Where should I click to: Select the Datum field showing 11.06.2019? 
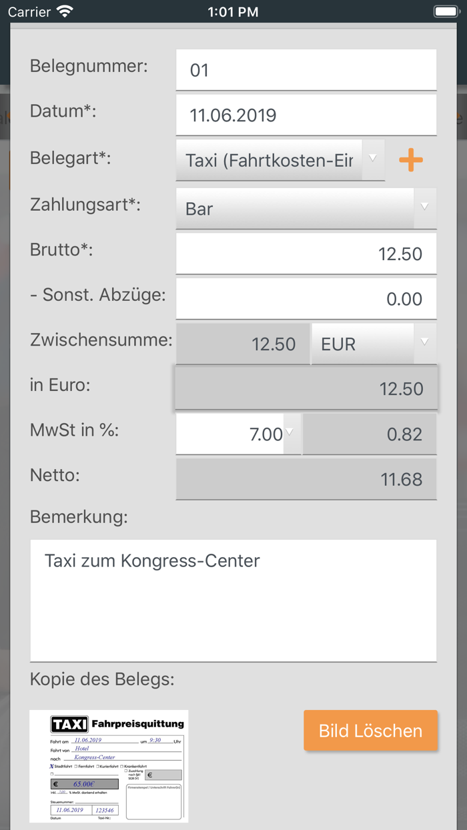coord(306,115)
